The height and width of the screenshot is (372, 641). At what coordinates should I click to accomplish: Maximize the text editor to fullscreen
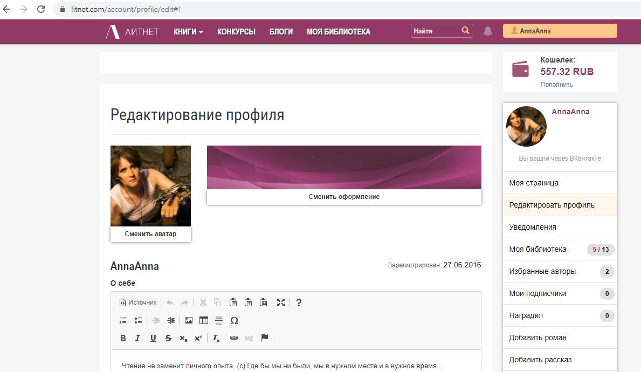pos(280,302)
